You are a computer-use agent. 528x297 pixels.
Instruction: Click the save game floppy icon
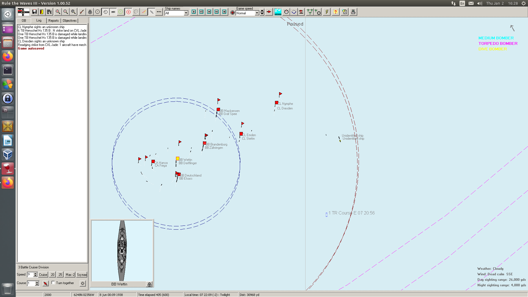(34, 12)
